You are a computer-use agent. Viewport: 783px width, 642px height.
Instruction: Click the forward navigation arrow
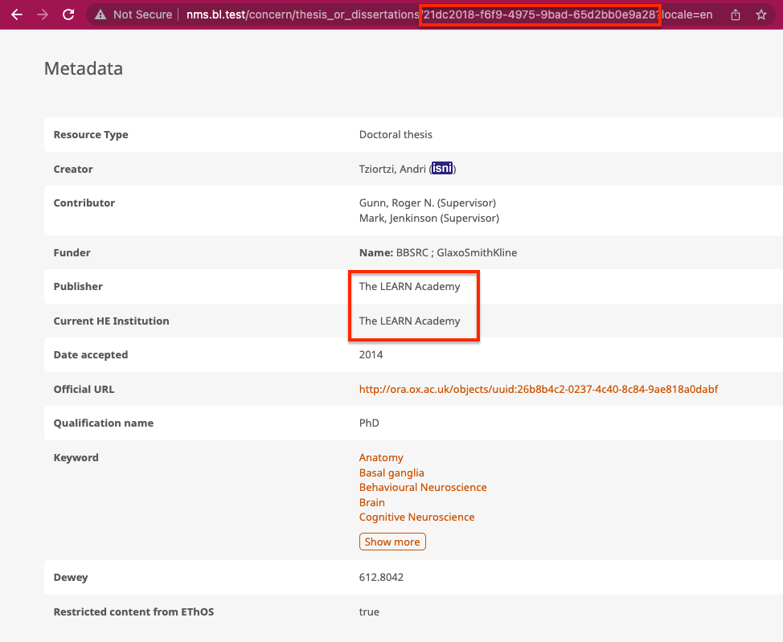[43, 14]
